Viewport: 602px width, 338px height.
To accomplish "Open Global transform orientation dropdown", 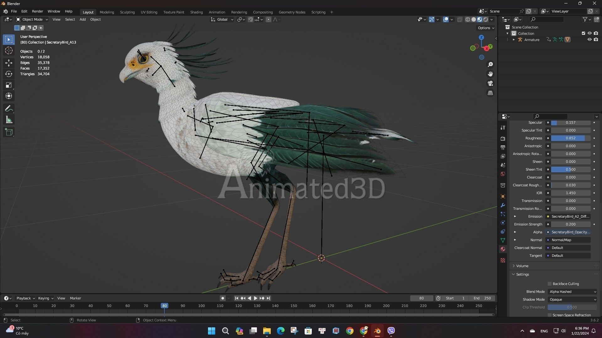I will 222,19.
